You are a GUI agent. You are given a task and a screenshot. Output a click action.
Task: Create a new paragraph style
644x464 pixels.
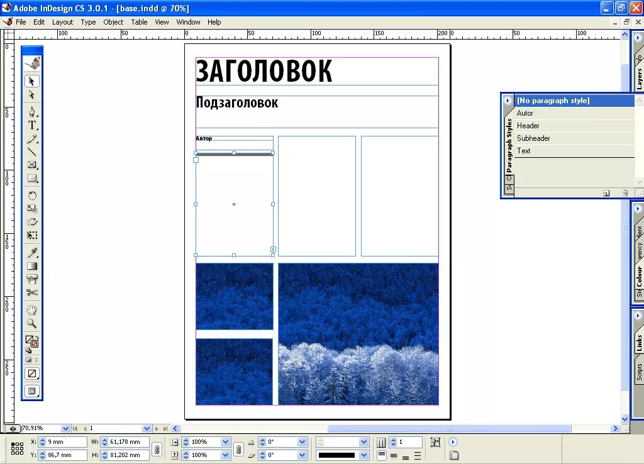coord(606,193)
